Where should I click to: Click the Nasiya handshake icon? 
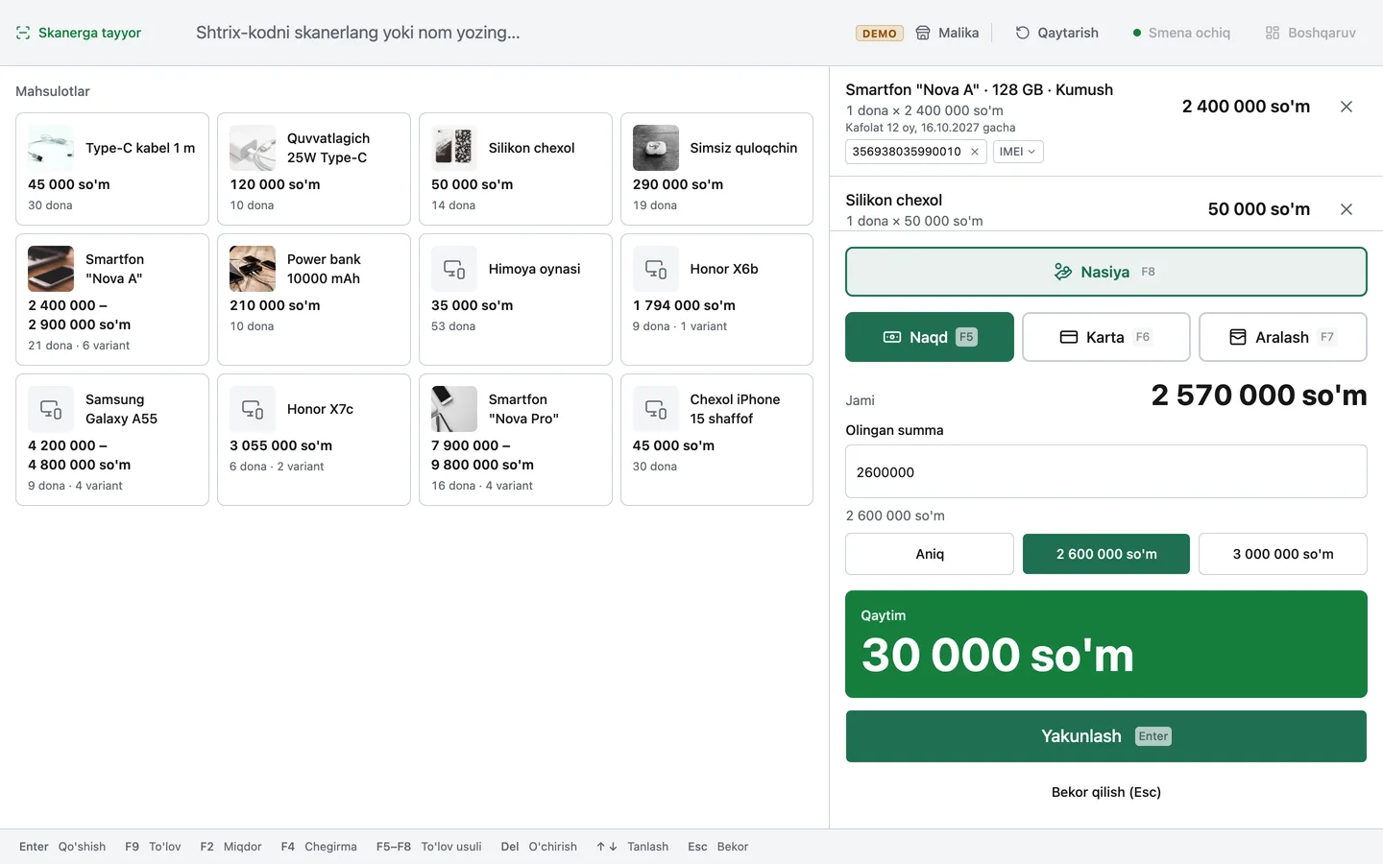coord(1063,272)
